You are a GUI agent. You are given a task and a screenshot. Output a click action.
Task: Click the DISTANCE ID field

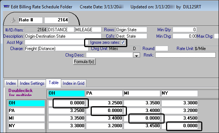point(61,30)
